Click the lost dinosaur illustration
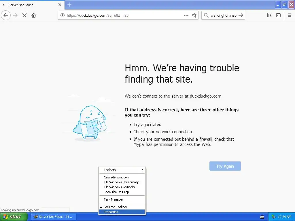The height and width of the screenshot is (221, 295). 90,123
